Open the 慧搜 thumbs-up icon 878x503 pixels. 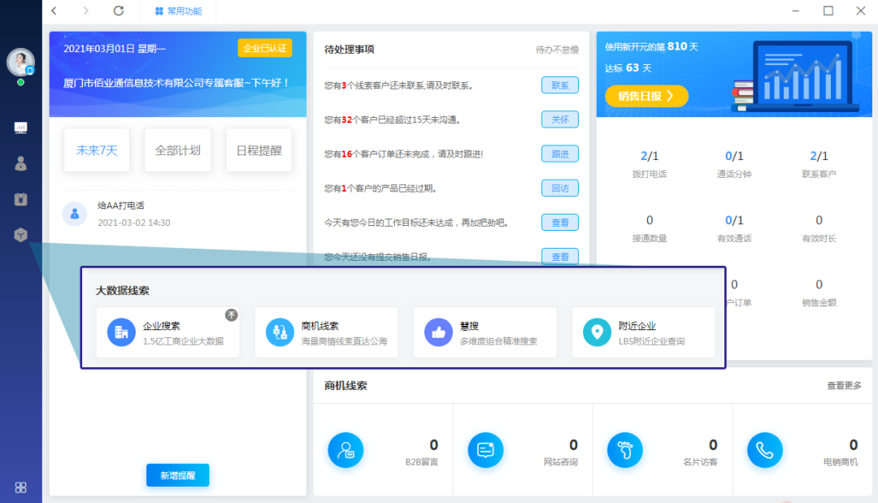[438, 332]
